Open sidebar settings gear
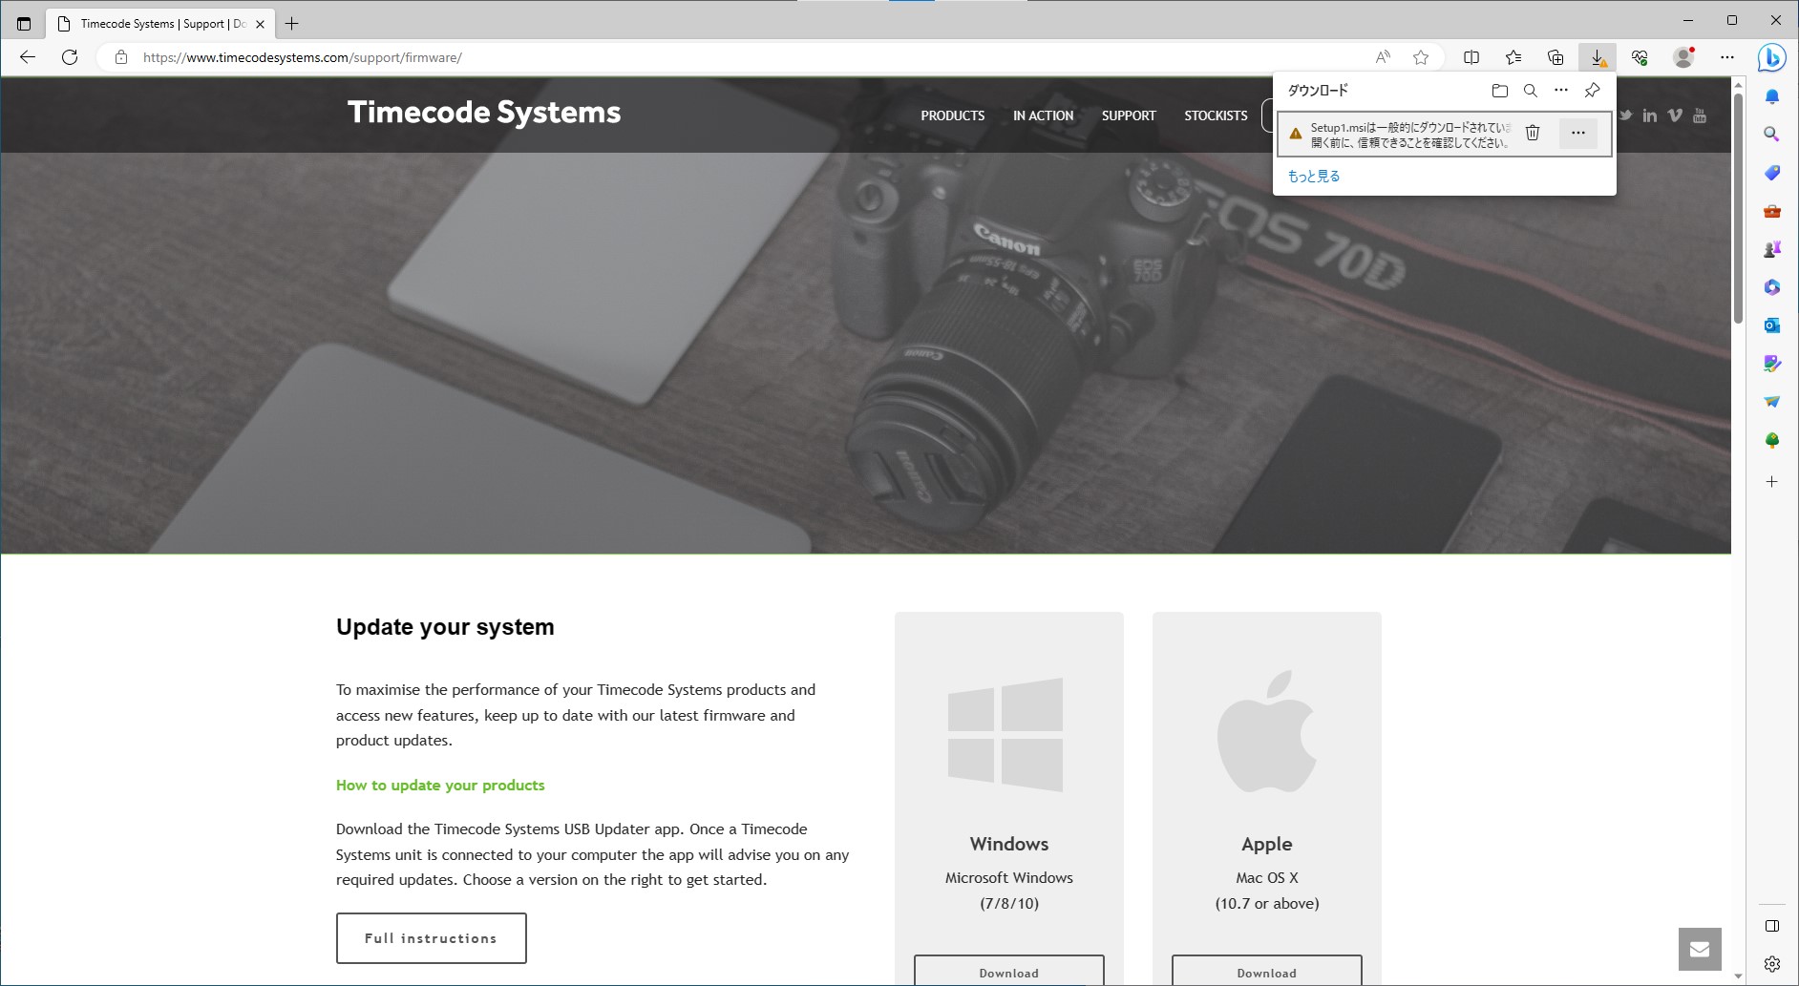 pos(1772,964)
